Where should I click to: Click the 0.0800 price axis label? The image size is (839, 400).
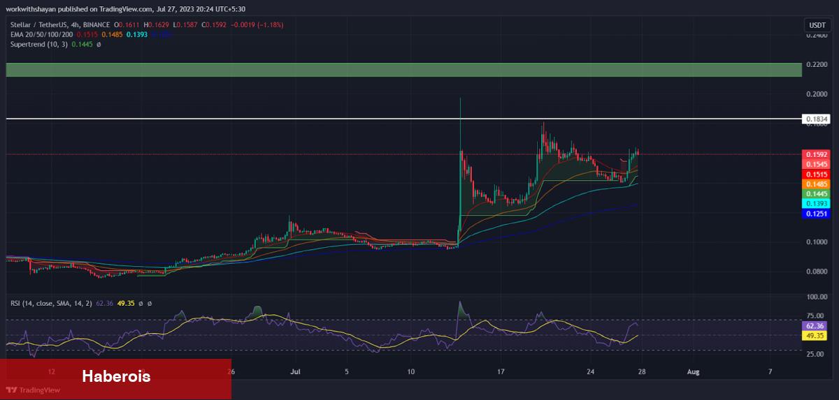817,272
